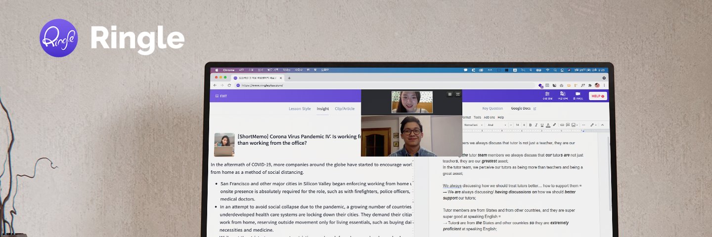
Task: Open a new Chrome tab
Action: click(289, 78)
